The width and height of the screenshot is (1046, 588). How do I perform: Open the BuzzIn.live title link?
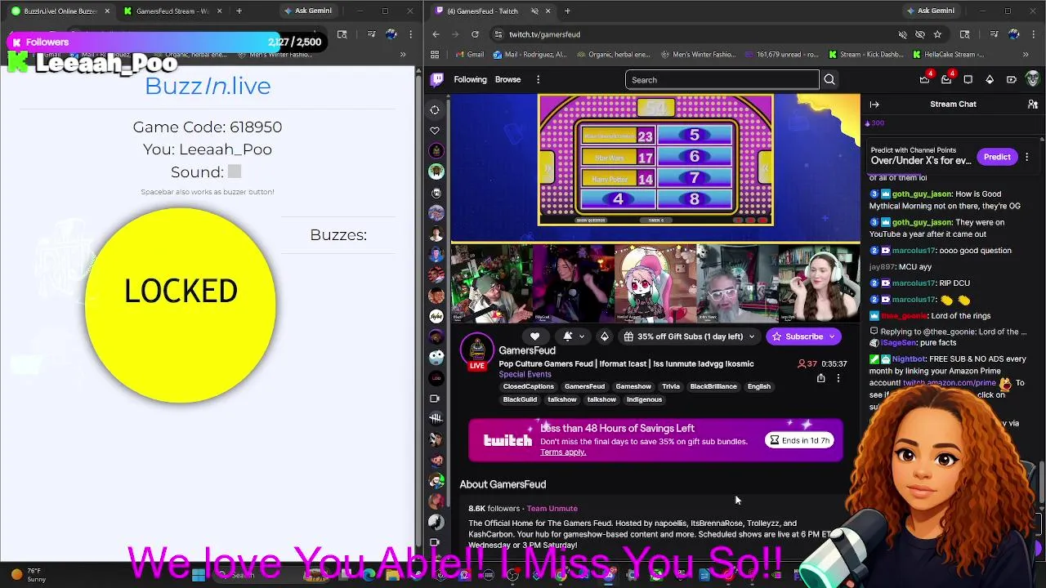pos(208,86)
